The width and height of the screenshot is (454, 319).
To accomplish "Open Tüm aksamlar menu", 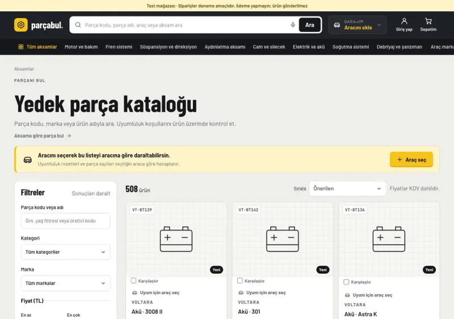I will (37, 47).
